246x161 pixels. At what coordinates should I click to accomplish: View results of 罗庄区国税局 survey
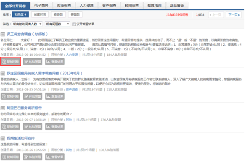click(55, 96)
